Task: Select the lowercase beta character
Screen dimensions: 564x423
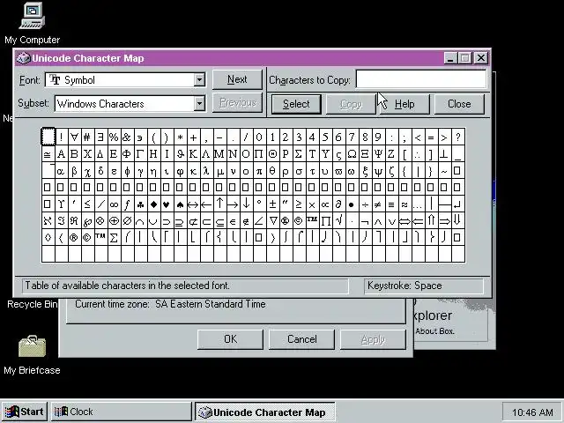Action: coord(74,171)
